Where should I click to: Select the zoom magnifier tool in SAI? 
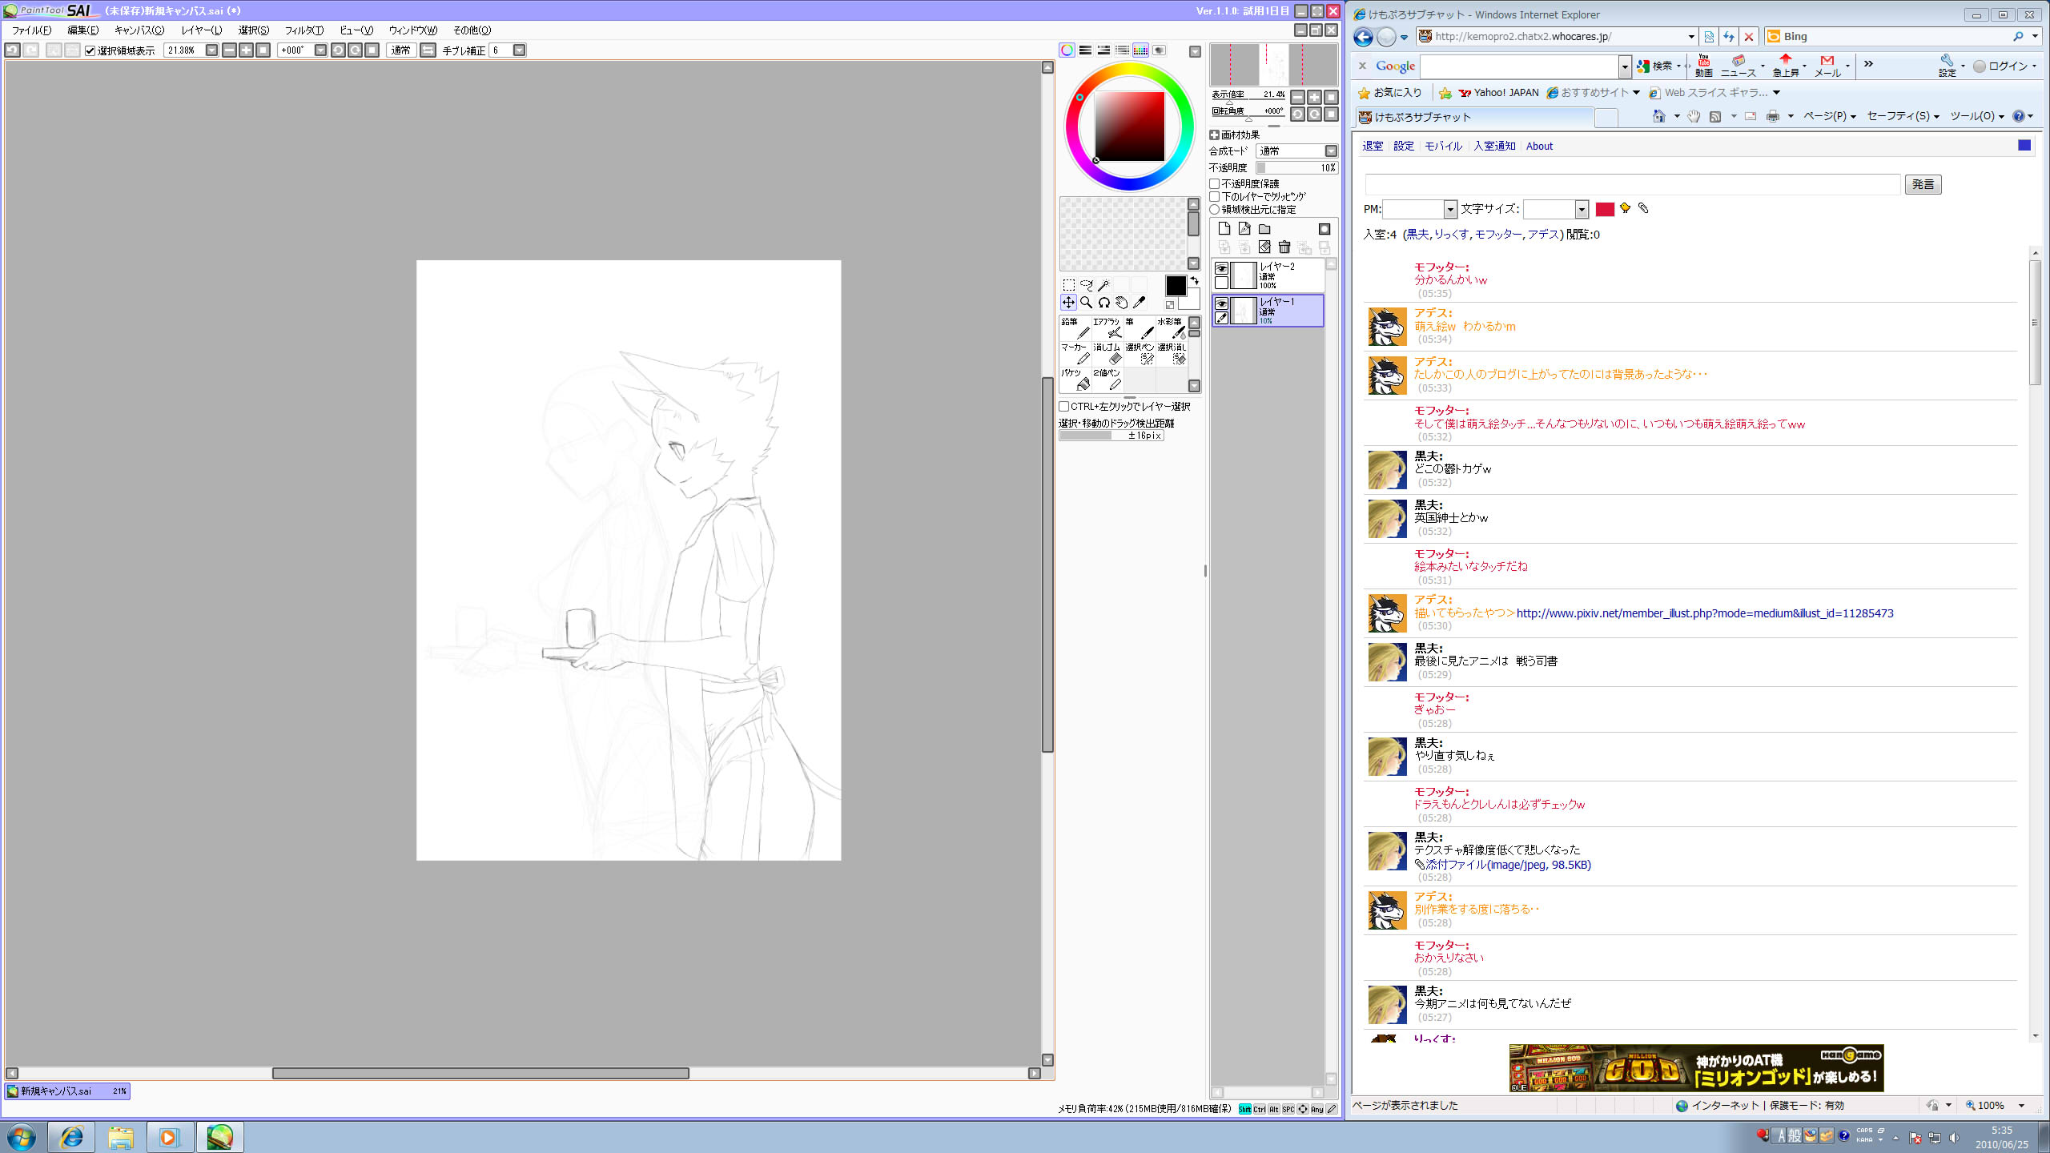[x=1086, y=303]
